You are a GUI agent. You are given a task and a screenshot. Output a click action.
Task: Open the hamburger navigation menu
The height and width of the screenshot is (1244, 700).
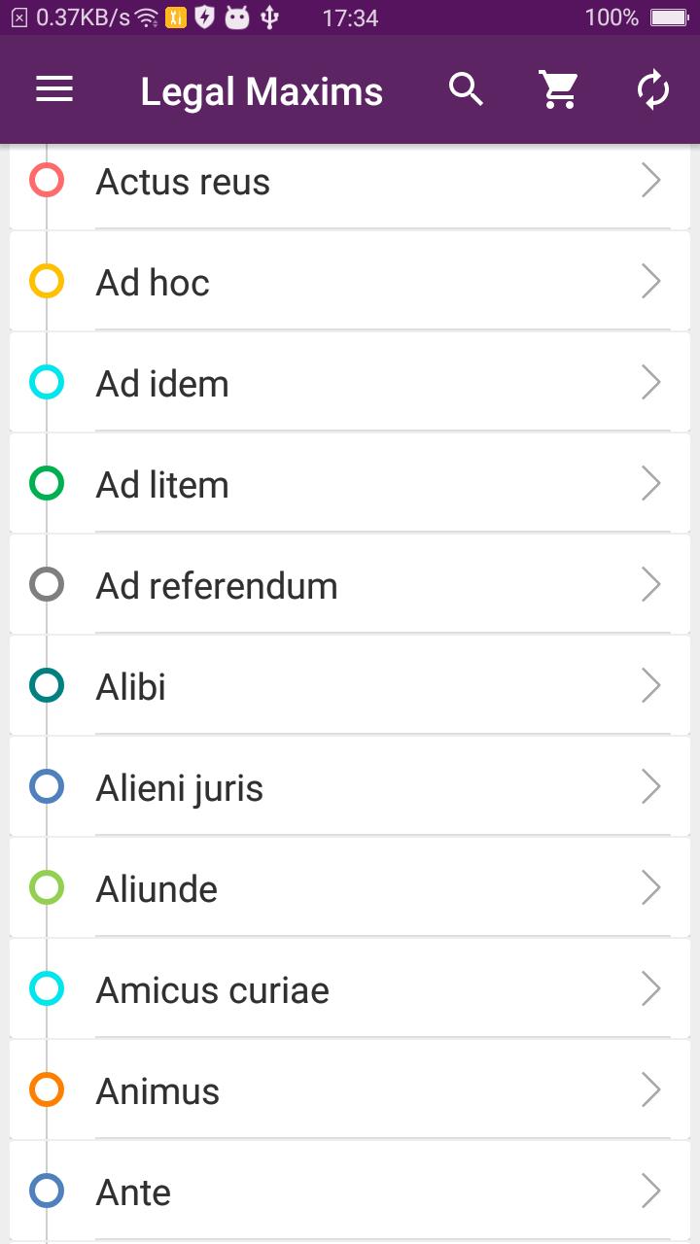click(54, 90)
